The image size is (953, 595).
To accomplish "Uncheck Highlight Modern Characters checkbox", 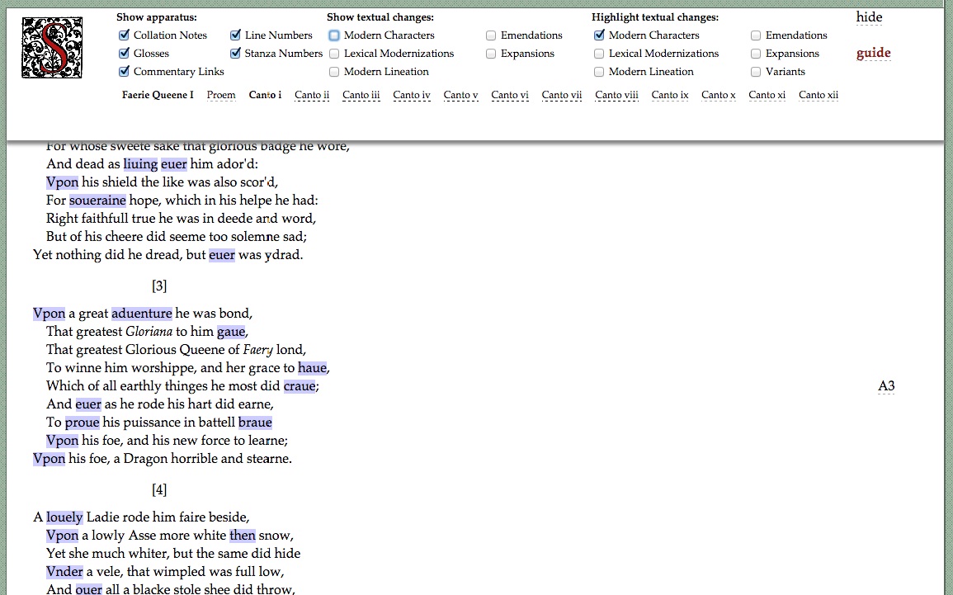I will tap(599, 35).
